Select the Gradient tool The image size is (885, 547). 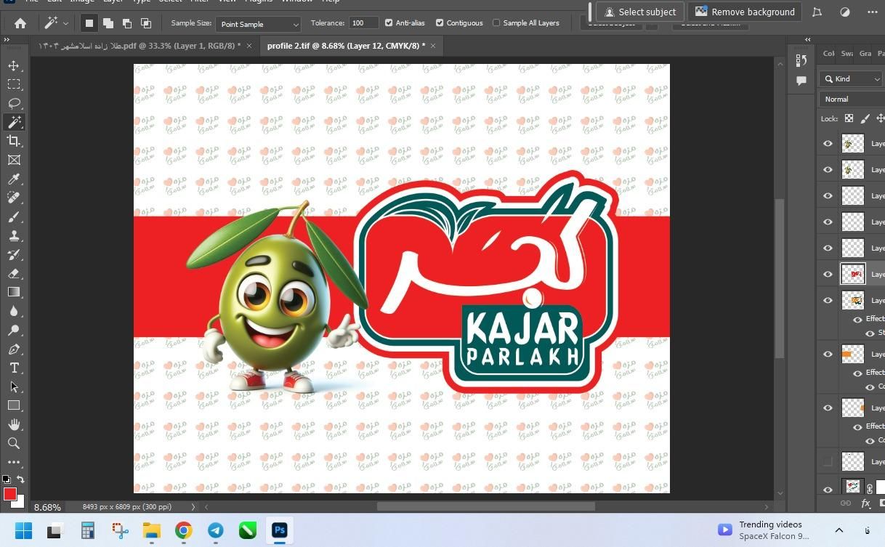pyautogui.click(x=14, y=292)
